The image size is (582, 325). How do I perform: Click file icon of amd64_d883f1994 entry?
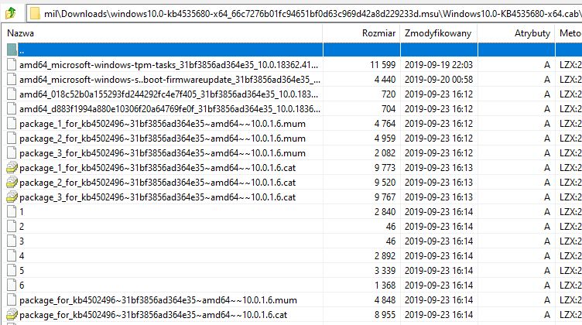pyautogui.click(x=12, y=108)
